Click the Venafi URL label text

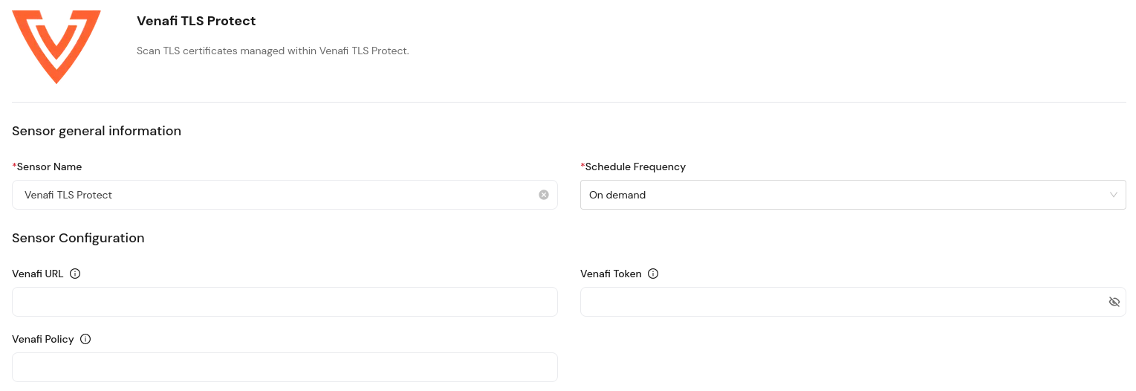pyautogui.click(x=38, y=274)
